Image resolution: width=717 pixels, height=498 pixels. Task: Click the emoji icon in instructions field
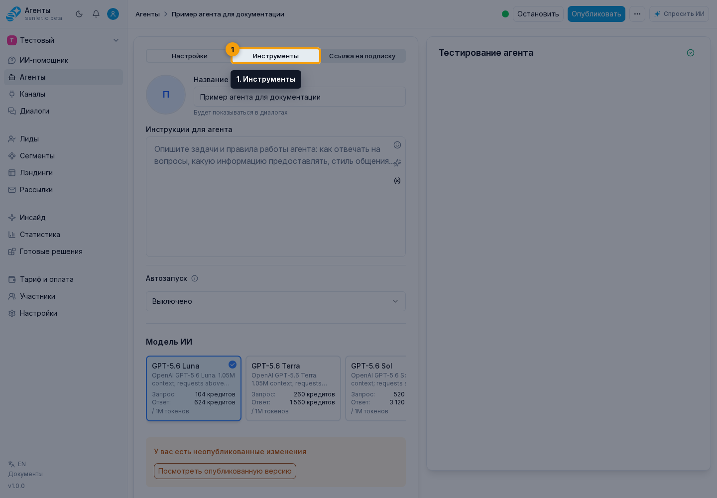coord(397,145)
